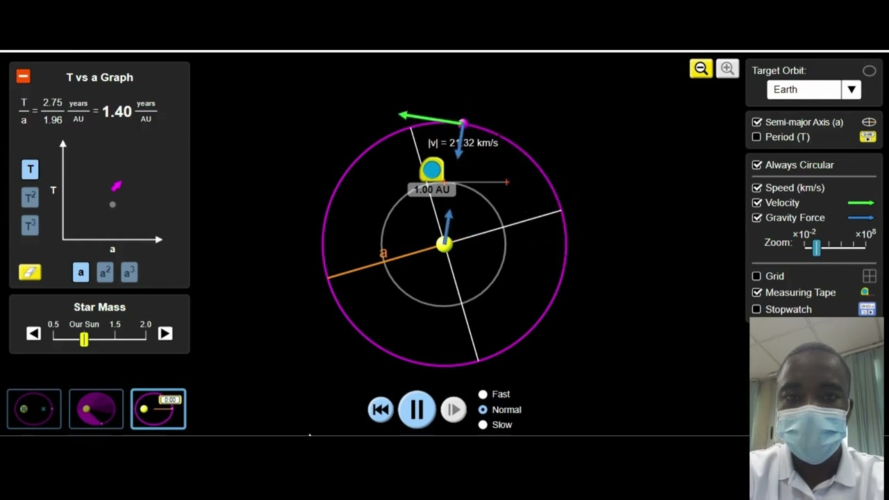889x500 pixels.
Task: Open the third-law period scene thumbnail
Action: (x=158, y=409)
